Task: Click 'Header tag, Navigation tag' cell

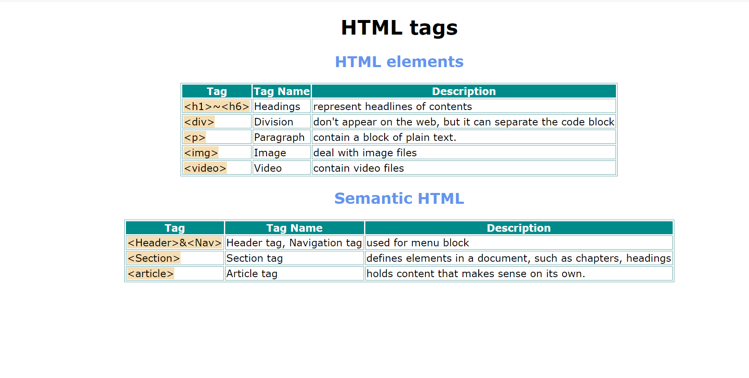Action: click(x=294, y=243)
